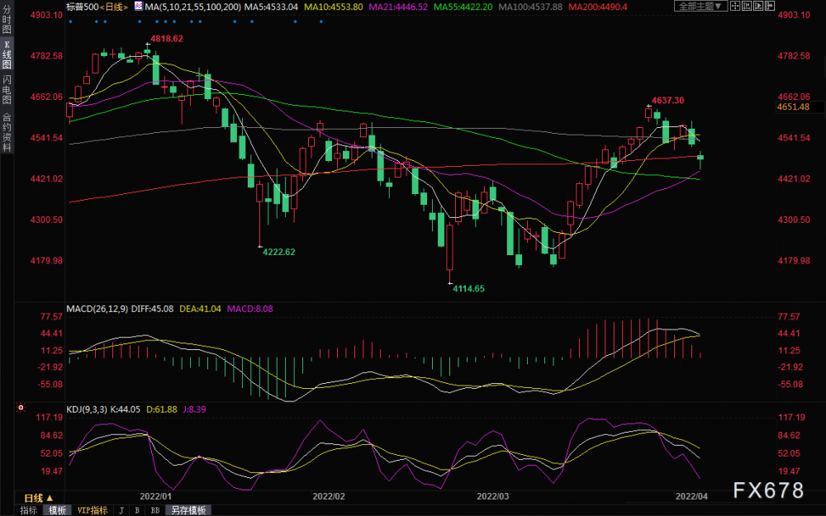The image size is (826, 516).
Task: Click the jump-to-start chart icon
Action: [747, 6]
